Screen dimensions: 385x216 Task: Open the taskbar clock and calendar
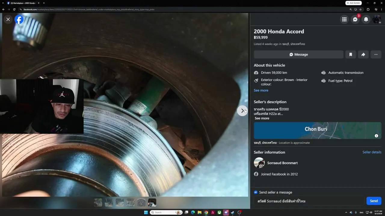pyautogui.click(x=378, y=212)
